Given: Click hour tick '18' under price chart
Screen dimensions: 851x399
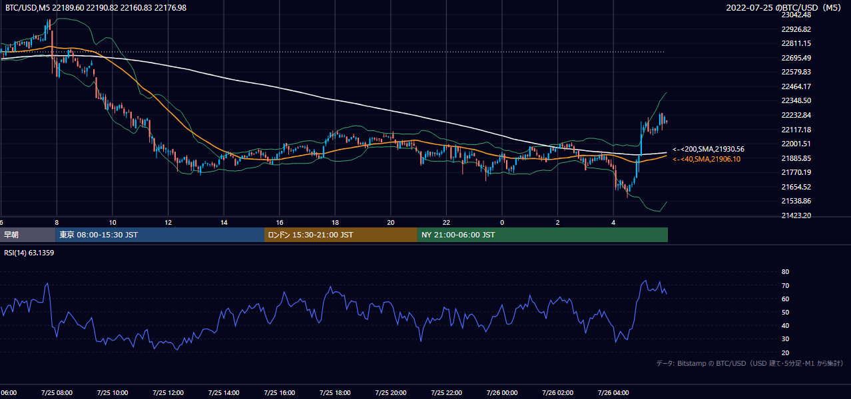Looking at the screenshot, I should 335,222.
